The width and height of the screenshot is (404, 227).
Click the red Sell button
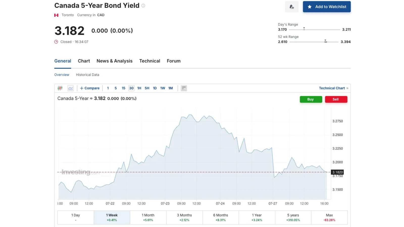pos(336,99)
